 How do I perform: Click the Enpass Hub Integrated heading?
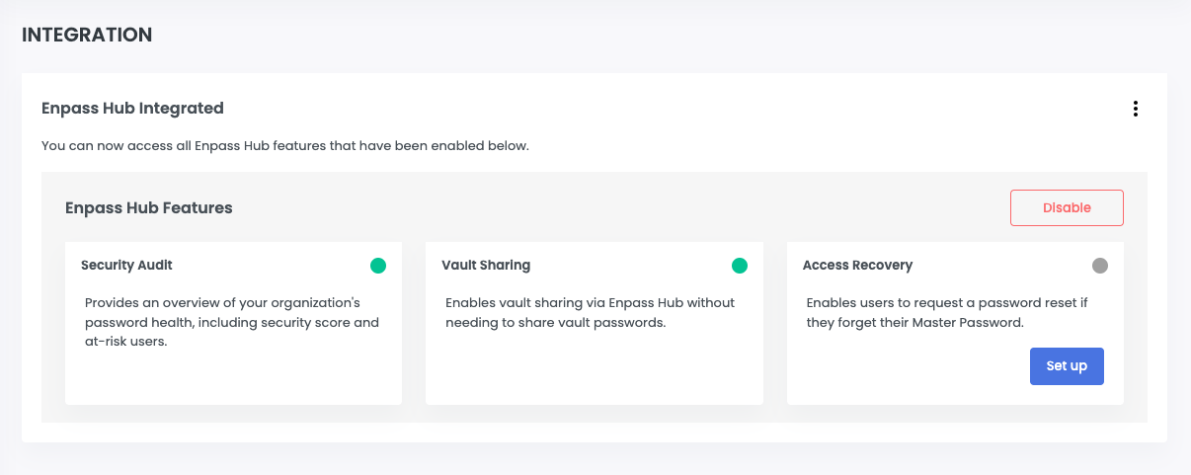coord(132,109)
